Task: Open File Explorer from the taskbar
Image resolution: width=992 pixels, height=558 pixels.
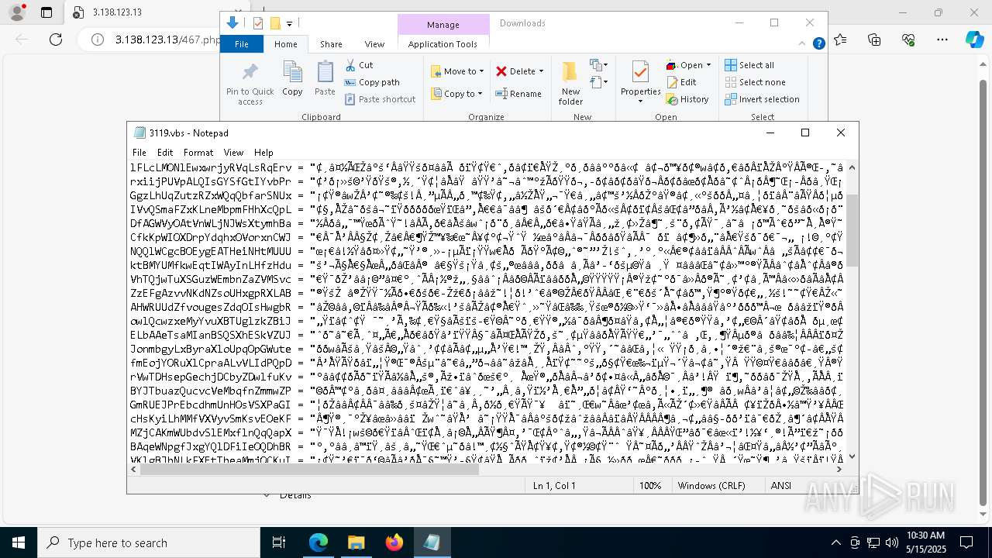Action: tap(356, 542)
